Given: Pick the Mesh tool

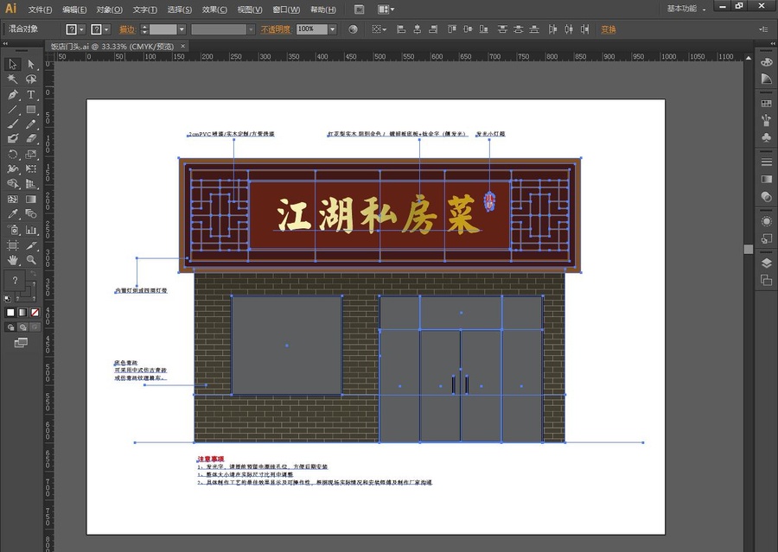Looking at the screenshot, I should pyautogui.click(x=12, y=199).
